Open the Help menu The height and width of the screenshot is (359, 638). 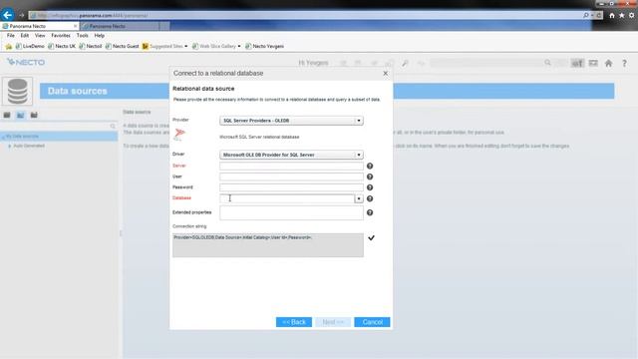click(x=100, y=36)
